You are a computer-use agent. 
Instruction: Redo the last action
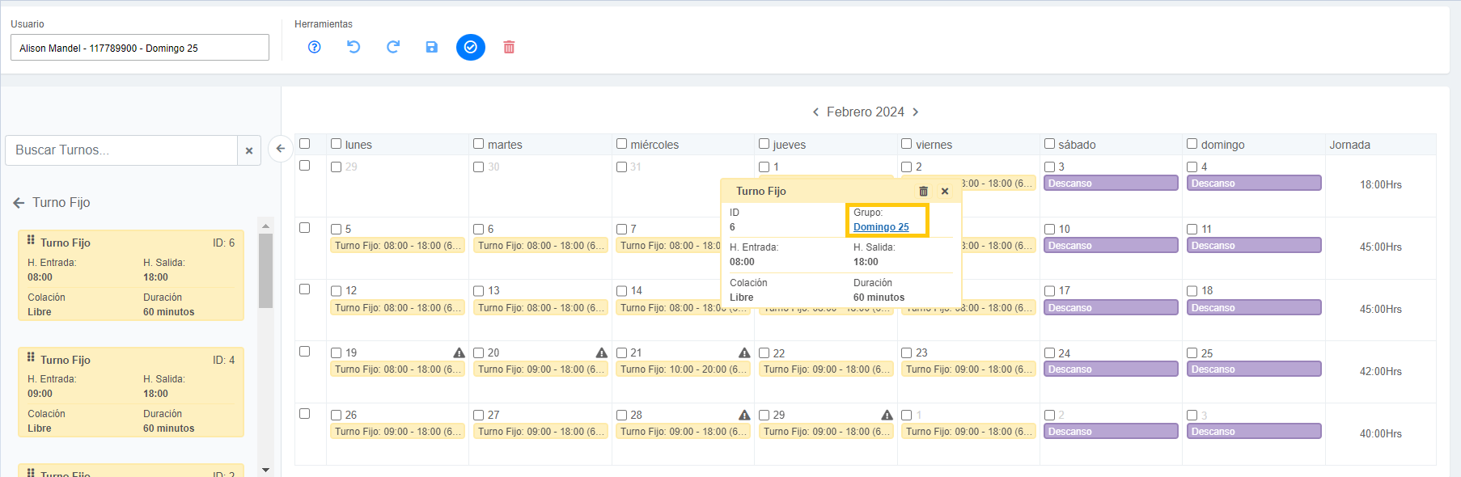click(393, 47)
